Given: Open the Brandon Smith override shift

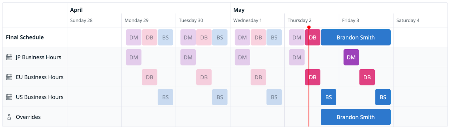Looking at the screenshot, I should pyautogui.click(x=355, y=117).
